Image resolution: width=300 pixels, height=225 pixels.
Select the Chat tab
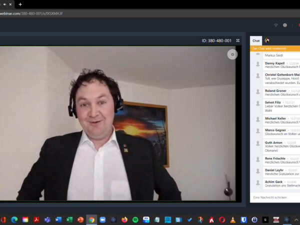(256, 41)
